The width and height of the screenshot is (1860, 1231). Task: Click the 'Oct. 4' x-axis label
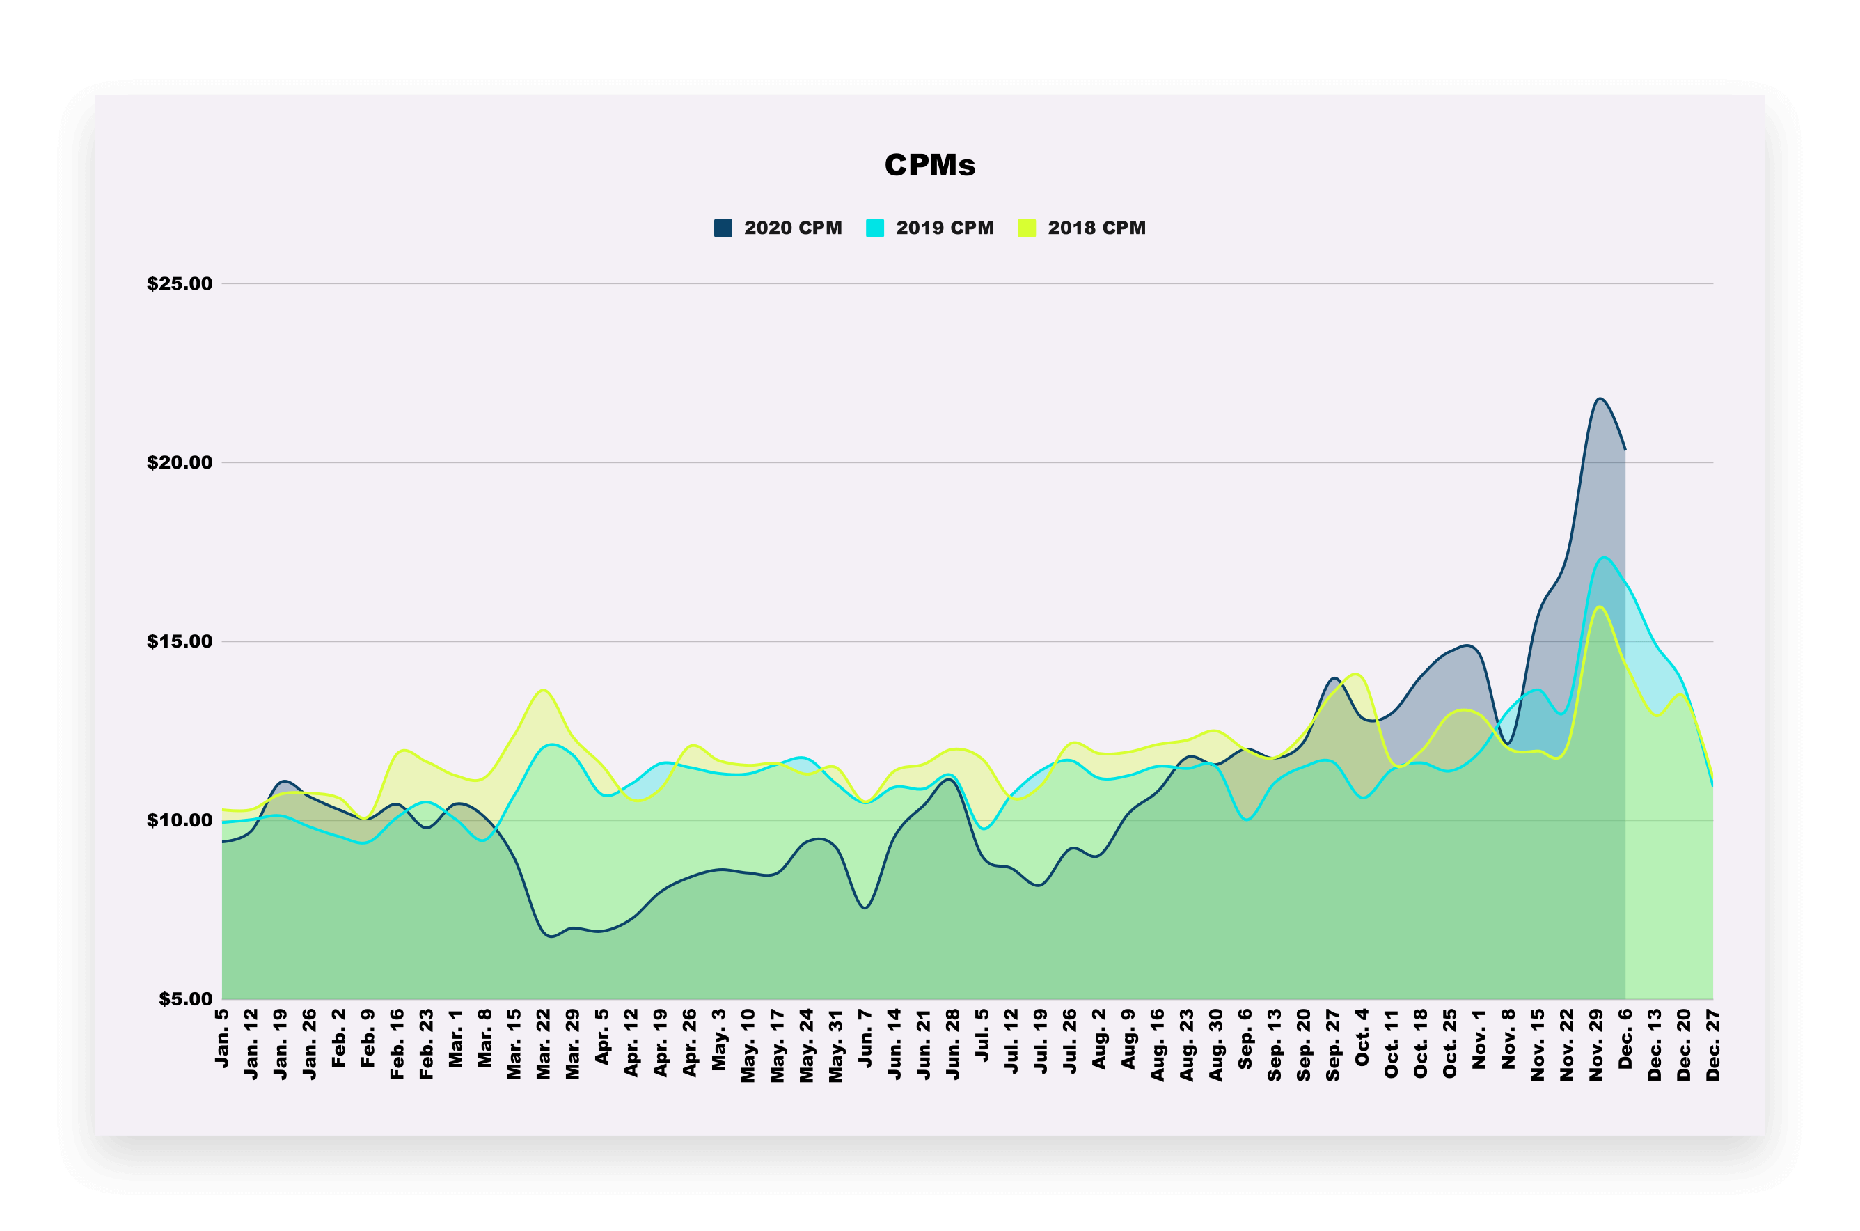1362,1037
